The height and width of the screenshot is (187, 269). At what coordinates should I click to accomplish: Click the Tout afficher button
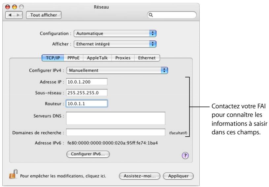pyautogui.click(x=44, y=15)
